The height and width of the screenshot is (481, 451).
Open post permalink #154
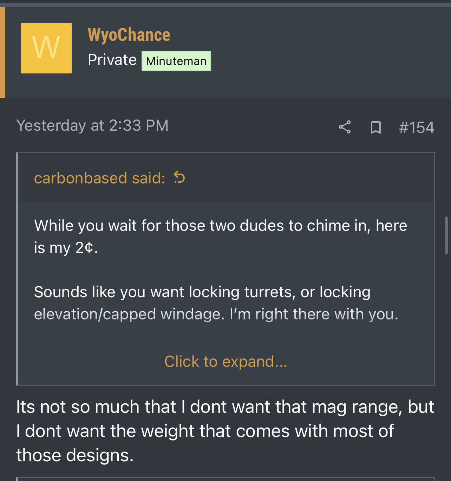(x=417, y=127)
